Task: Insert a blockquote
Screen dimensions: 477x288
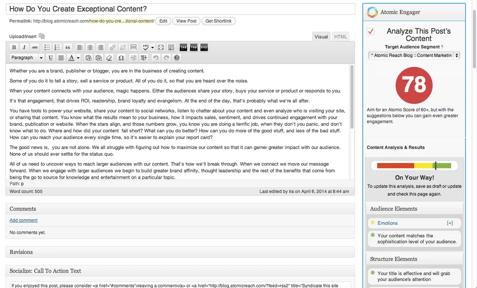Action: [68, 47]
